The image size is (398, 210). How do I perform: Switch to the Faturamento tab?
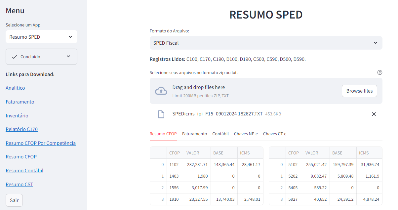(195, 134)
